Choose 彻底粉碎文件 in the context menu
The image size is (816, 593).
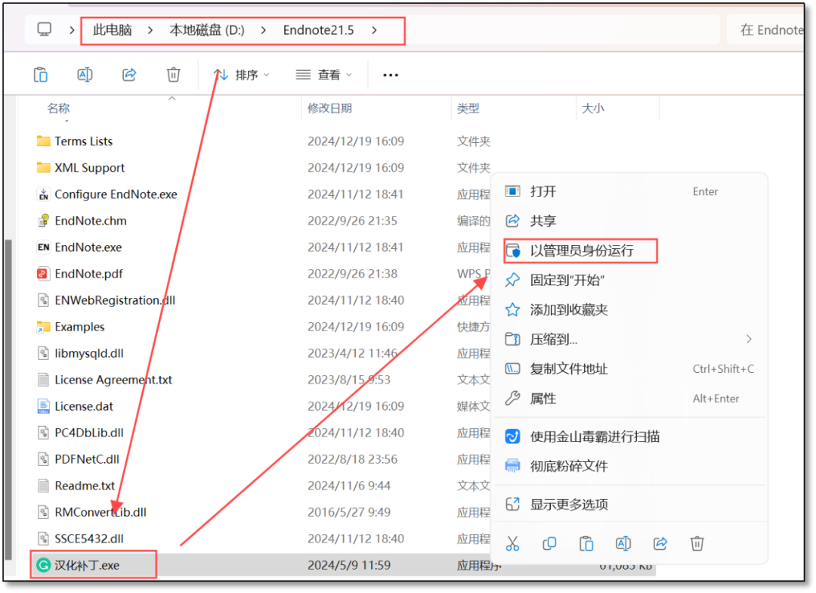(x=629, y=467)
